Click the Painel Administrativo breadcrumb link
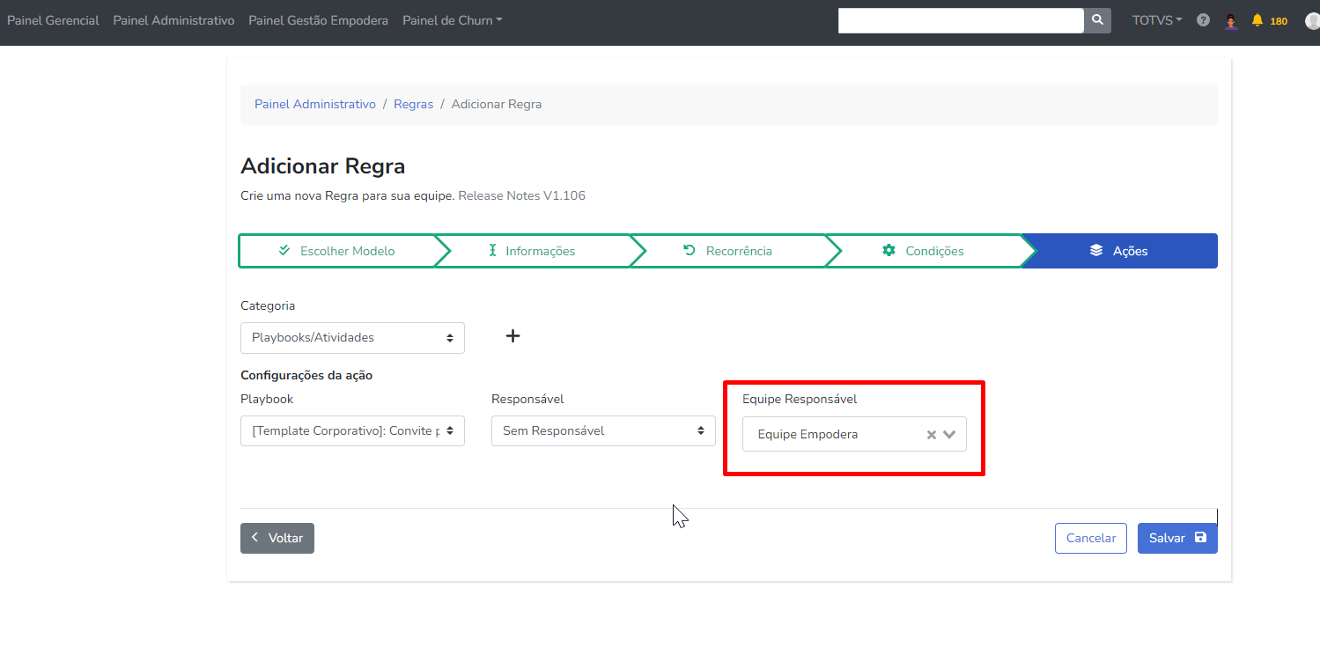 (x=315, y=104)
